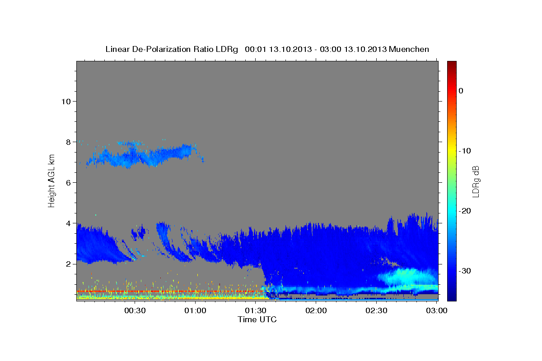Image resolution: width=542 pixels, height=361 pixels.
Task: Click the high cloud layer near 7 km
Action: pos(145,155)
